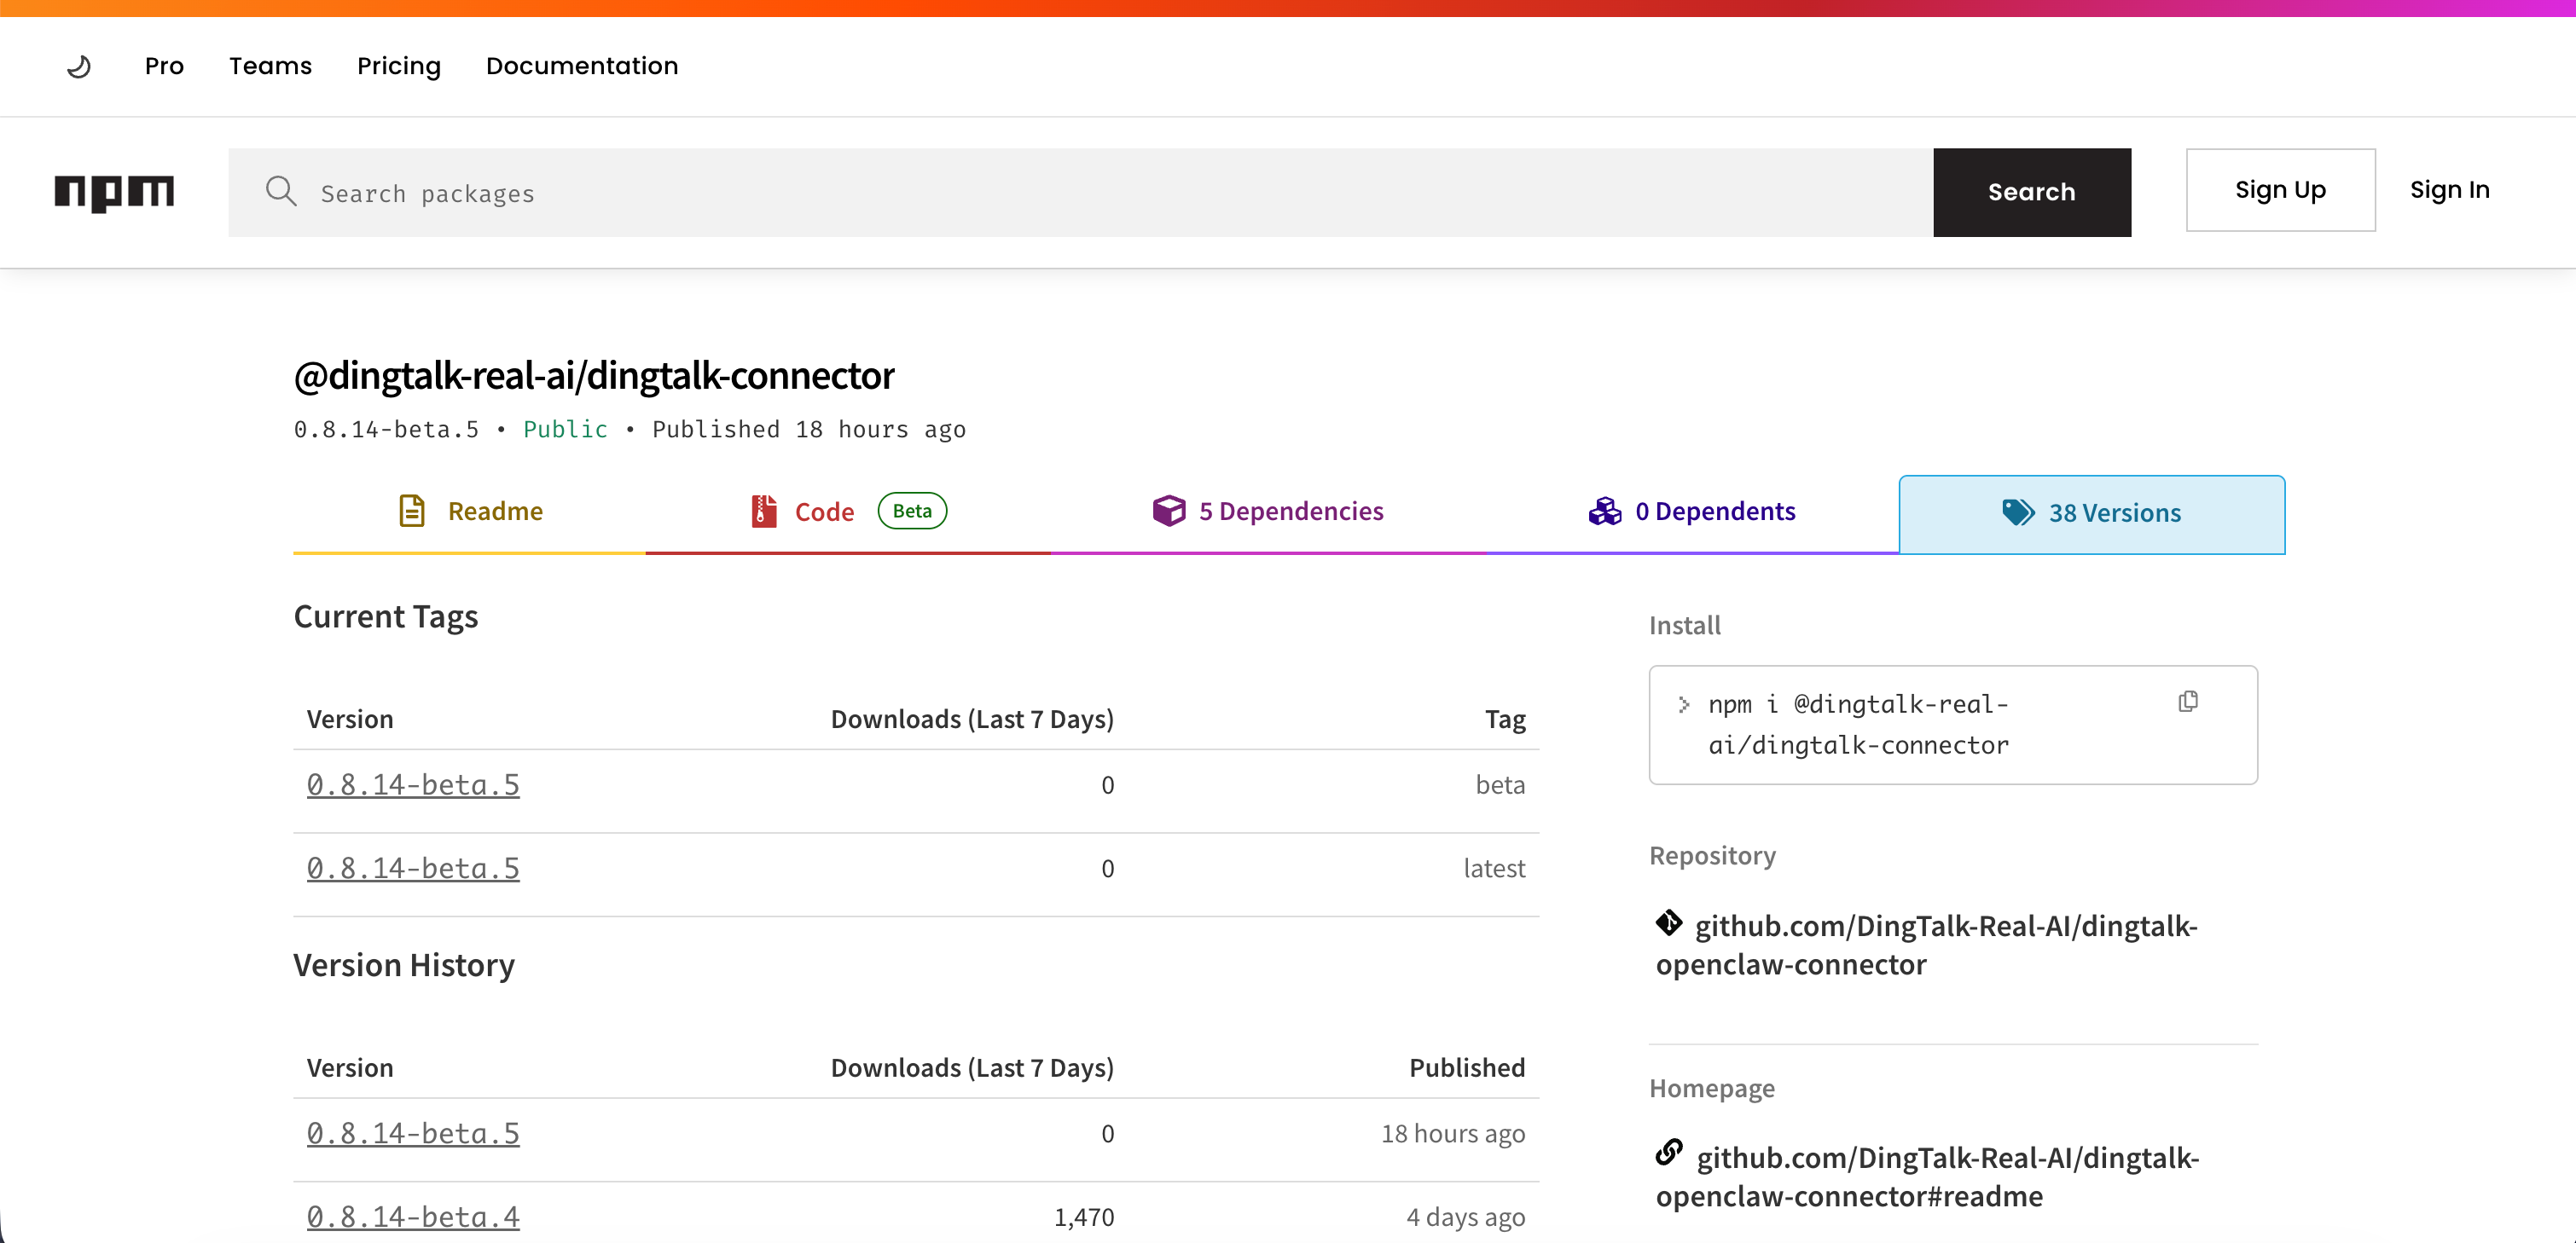This screenshot has width=2576, height=1243.
Task: Click the homepage chain link icon
Action: tap(1668, 1153)
